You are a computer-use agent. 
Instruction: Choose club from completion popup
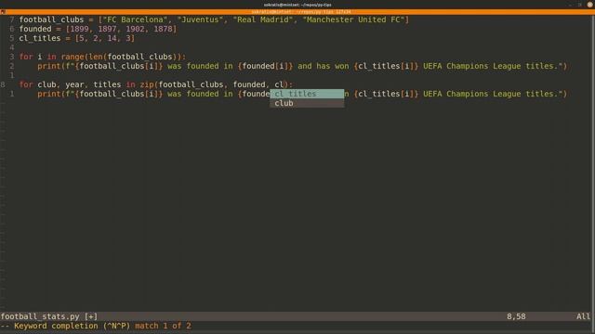coord(307,103)
